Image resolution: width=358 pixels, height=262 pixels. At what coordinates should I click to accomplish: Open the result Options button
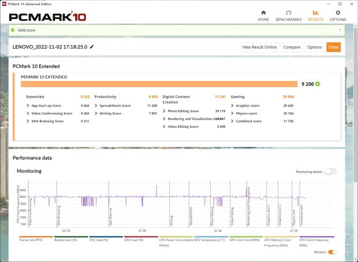[x=314, y=47]
